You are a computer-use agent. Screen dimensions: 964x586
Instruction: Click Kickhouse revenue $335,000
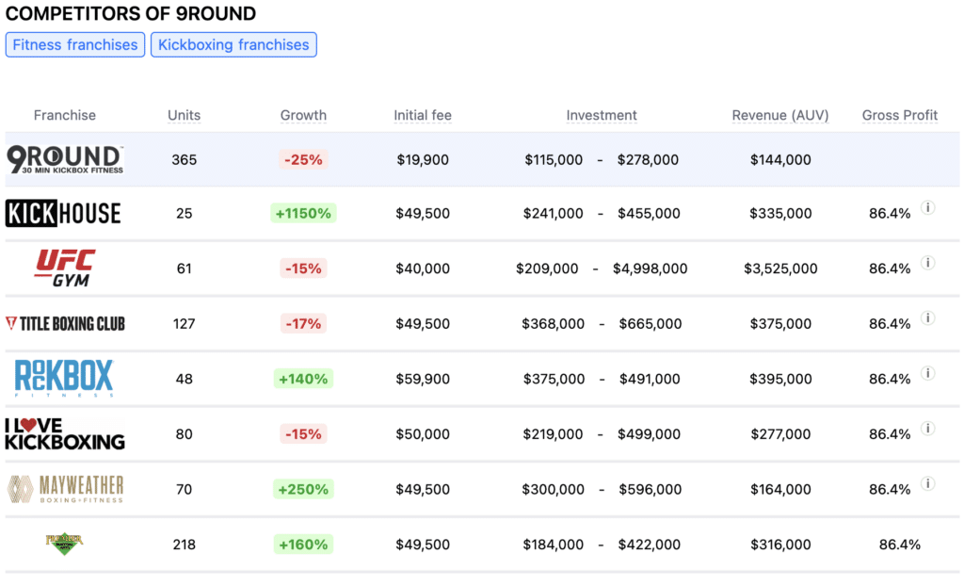tap(780, 214)
